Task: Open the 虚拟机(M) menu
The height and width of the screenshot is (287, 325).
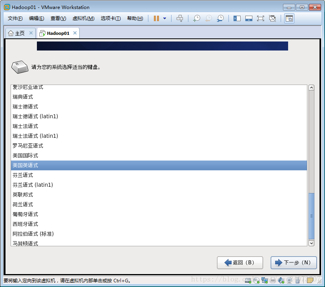Action: click(x=83, y=18)
